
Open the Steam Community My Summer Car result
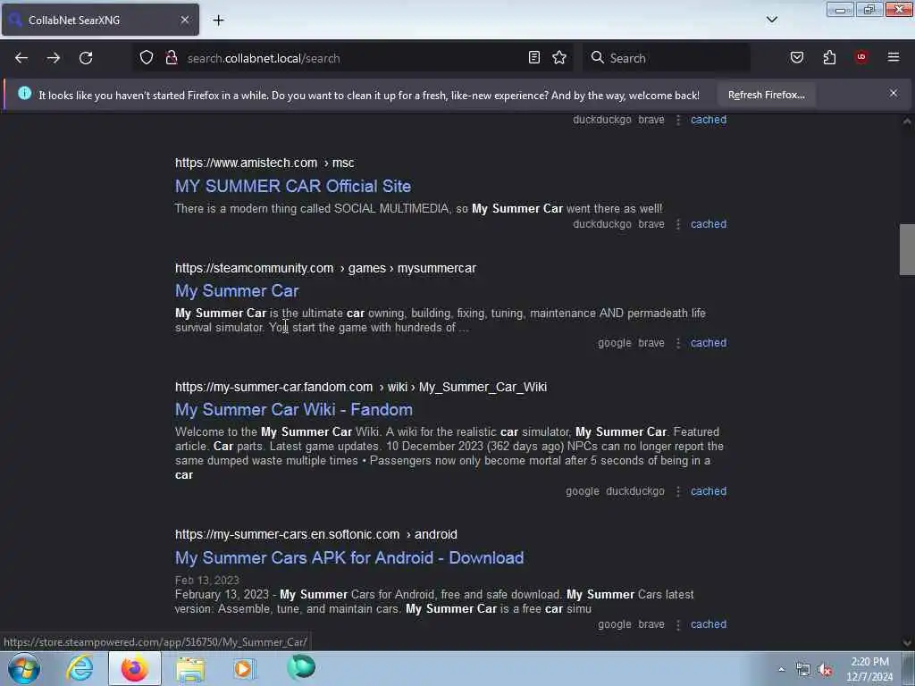pos(237,290)
